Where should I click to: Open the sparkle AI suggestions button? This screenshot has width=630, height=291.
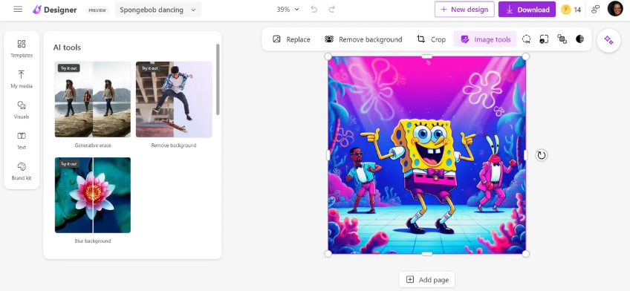[x=608, y=41]
